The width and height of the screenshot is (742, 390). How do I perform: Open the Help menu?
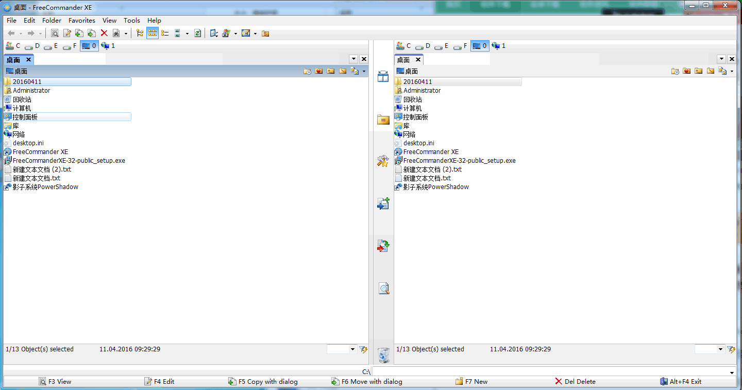tap(154, 21)
